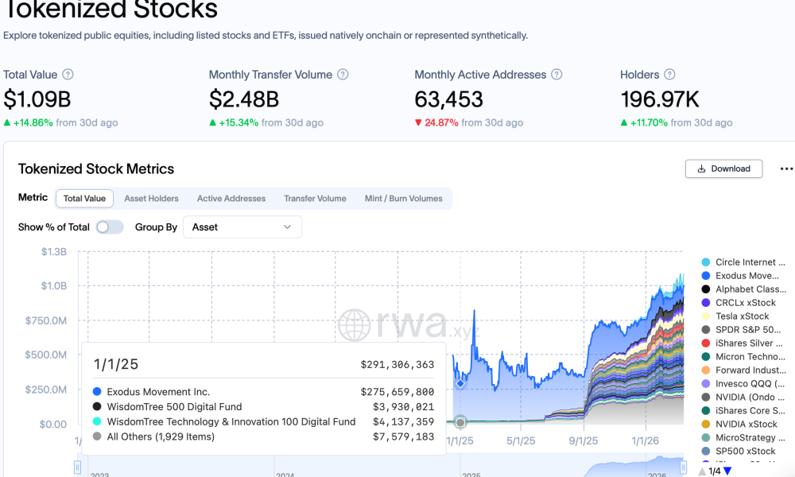Viewport: 795px width, 477px height.
Task: Click the Exodus Movement legend color dot
Action: tap(705, 276)
